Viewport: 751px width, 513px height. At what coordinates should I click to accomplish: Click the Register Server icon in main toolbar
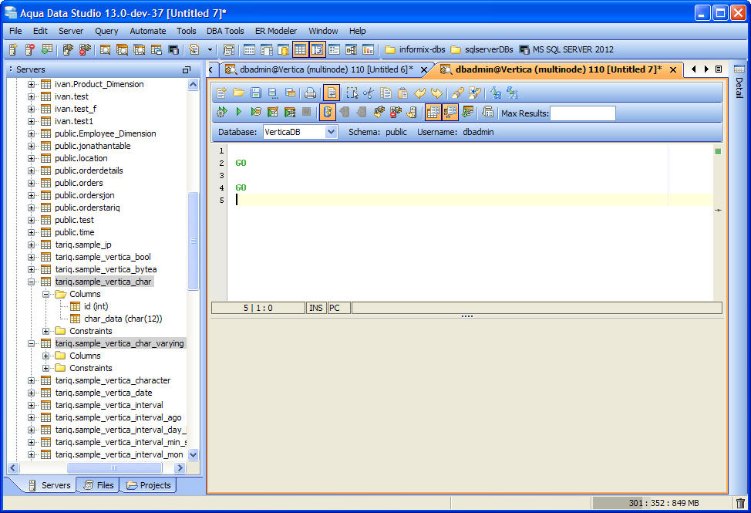click(x=13, y=49)
